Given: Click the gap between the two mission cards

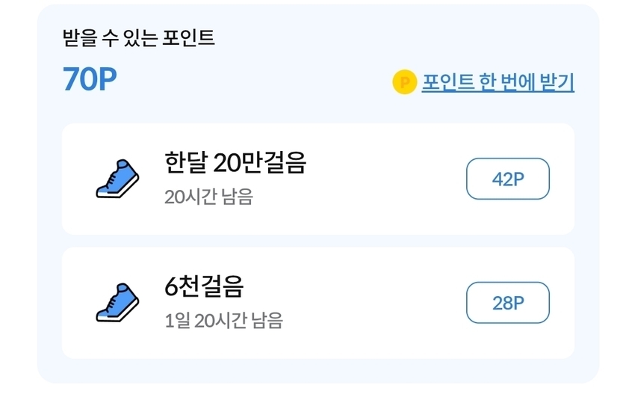Looking at the screenshot, I should (317, 241).
